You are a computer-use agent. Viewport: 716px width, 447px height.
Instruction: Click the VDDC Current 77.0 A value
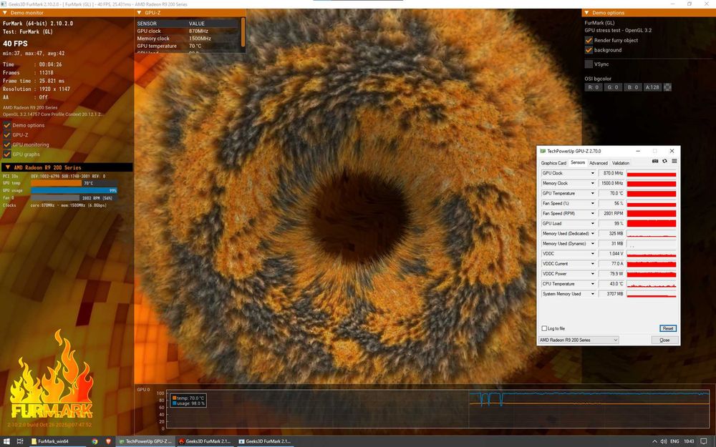(611, 264)
